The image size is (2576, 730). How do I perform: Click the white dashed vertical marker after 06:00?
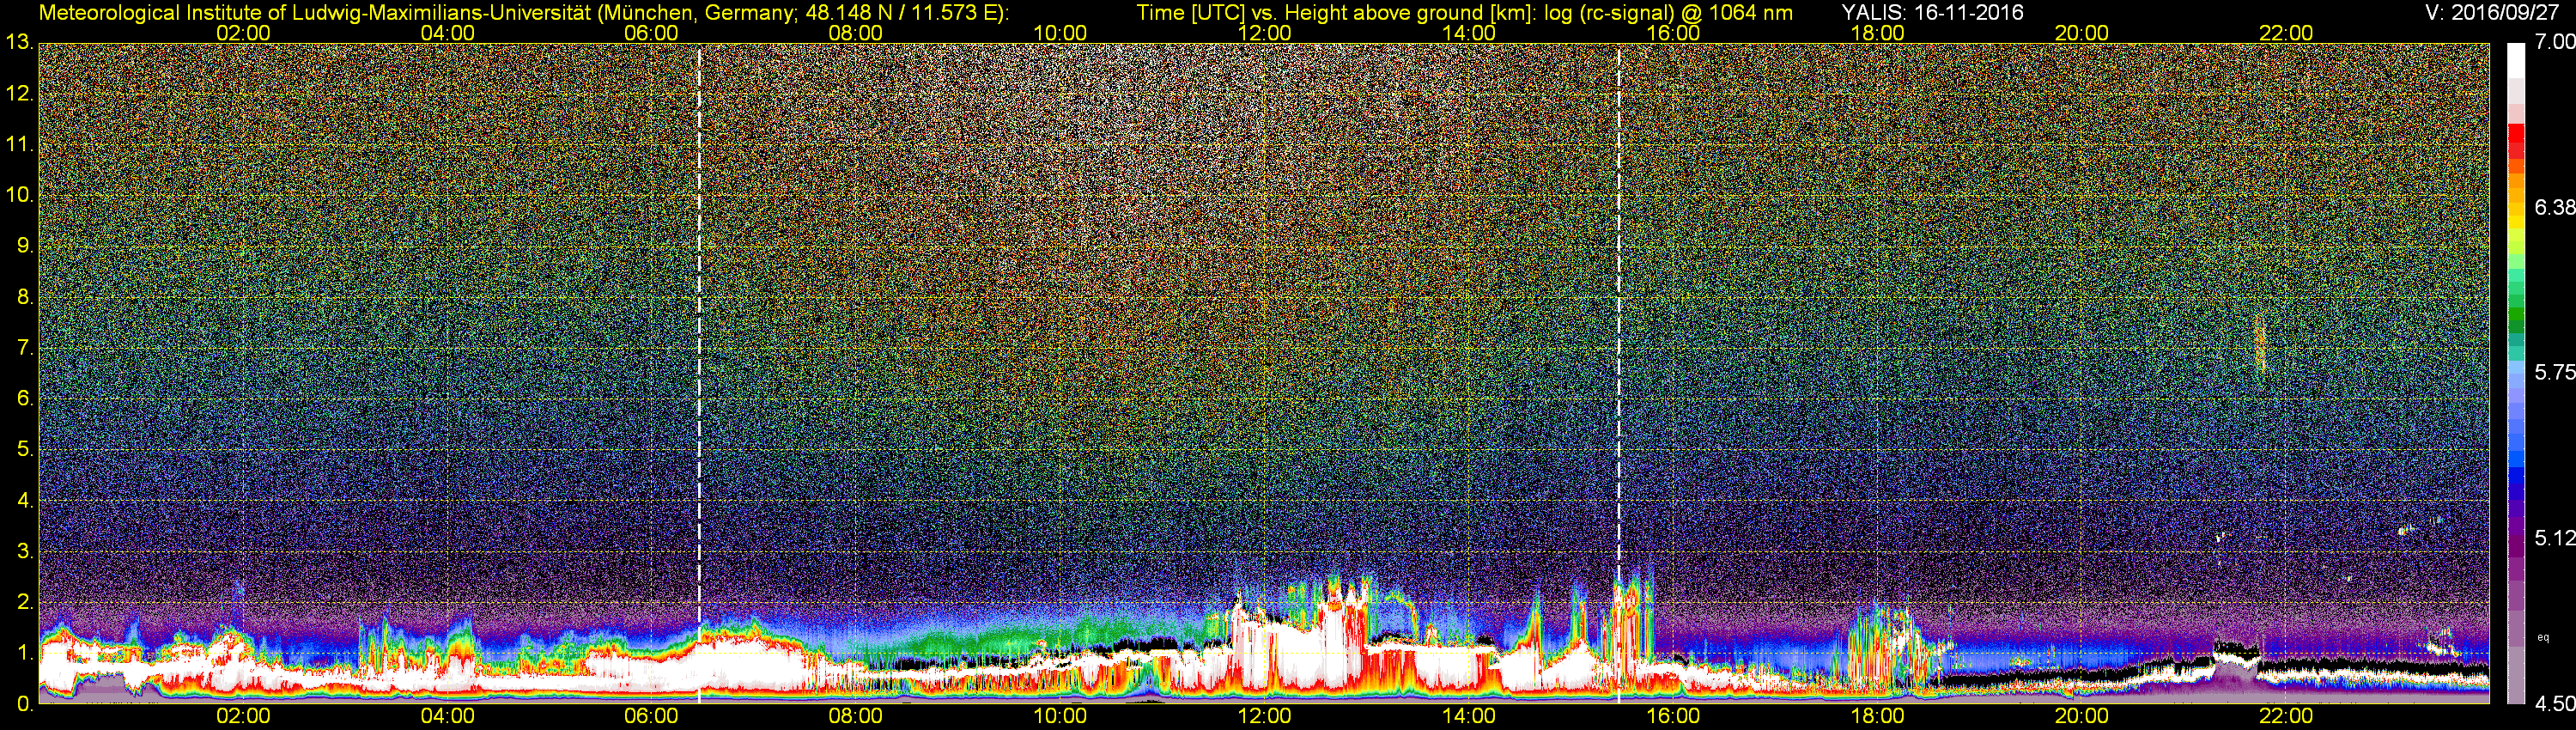[x=699, y=373]
